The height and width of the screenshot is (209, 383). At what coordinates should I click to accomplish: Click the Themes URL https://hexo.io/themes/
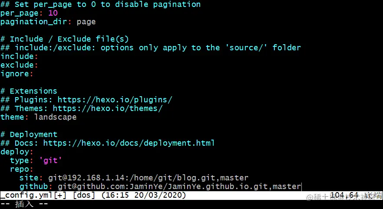(x=108, y=108)
